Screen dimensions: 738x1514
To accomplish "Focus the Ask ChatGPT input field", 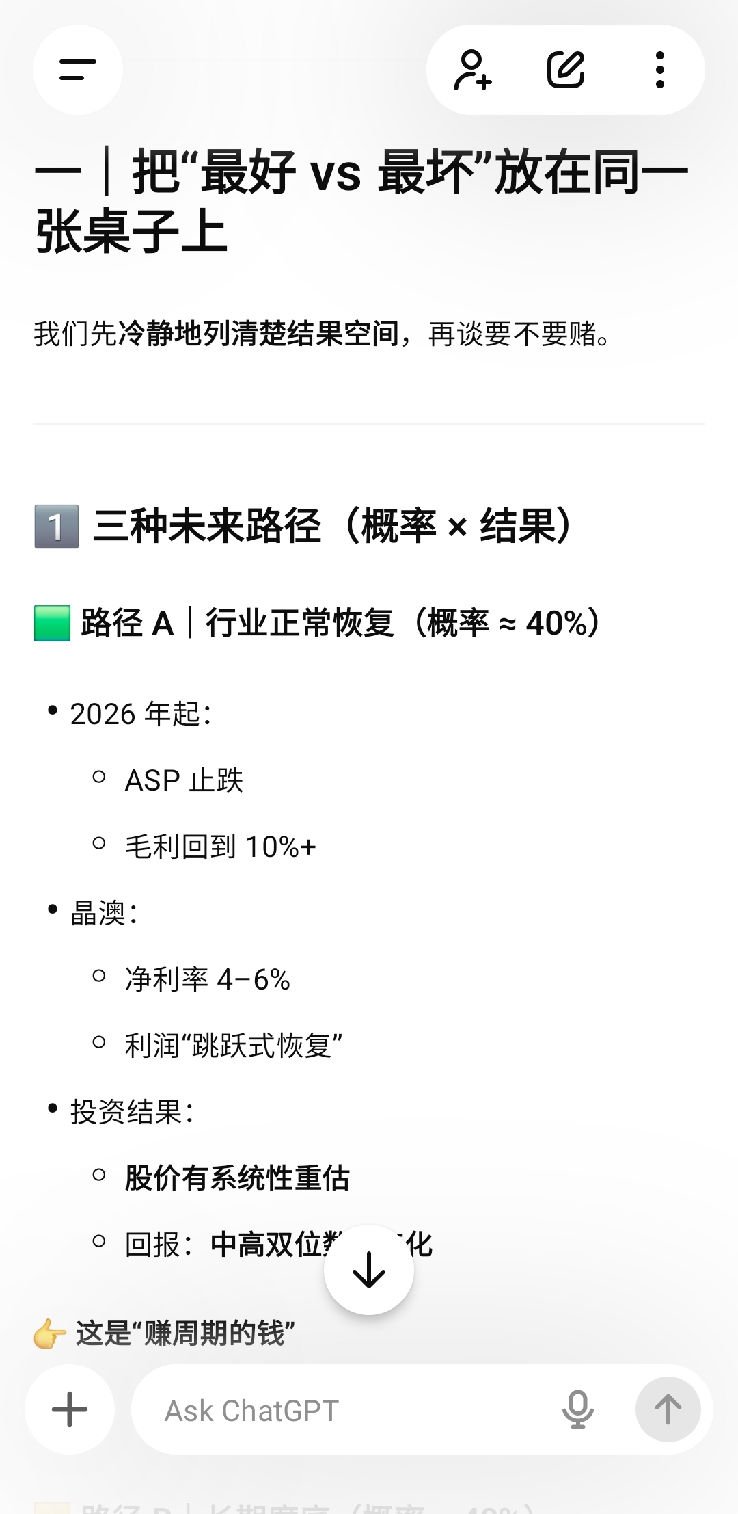I will click(342, 1410).
